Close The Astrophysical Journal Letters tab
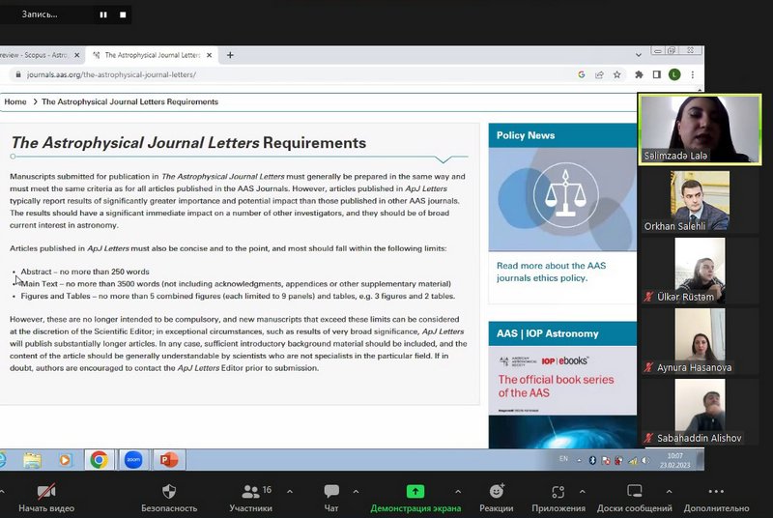 coord(209,55)
